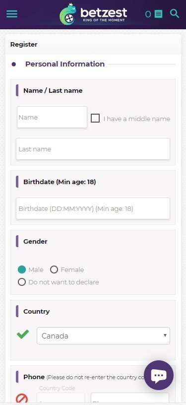Open the bet slip receipt icon
This screenshot has width=186, height=405.
coord(158,14)
